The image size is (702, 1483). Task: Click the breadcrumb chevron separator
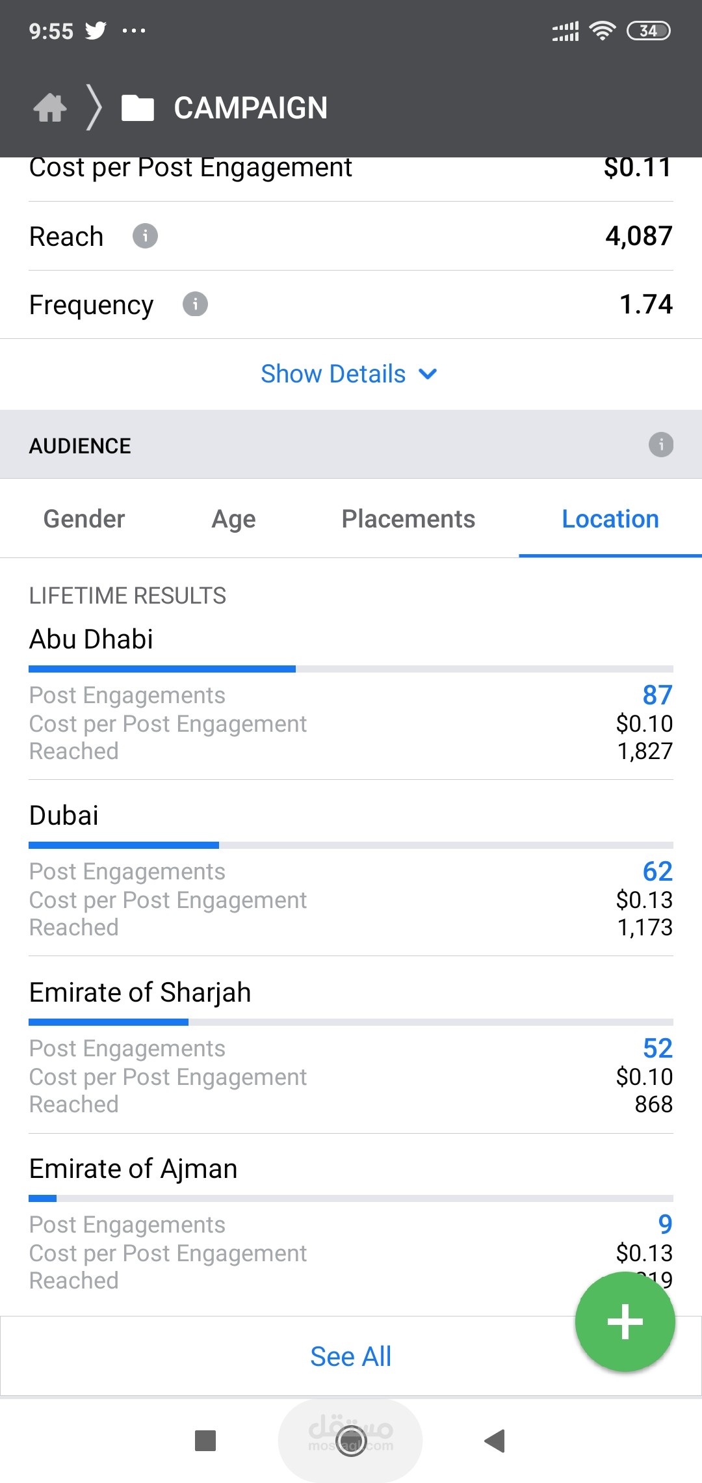click(x=95, y=108)
